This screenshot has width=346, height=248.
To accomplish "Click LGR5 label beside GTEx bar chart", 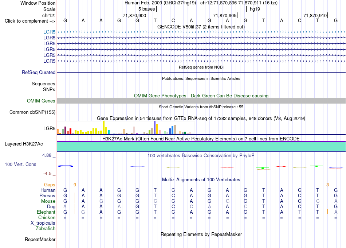I will 49,128.
